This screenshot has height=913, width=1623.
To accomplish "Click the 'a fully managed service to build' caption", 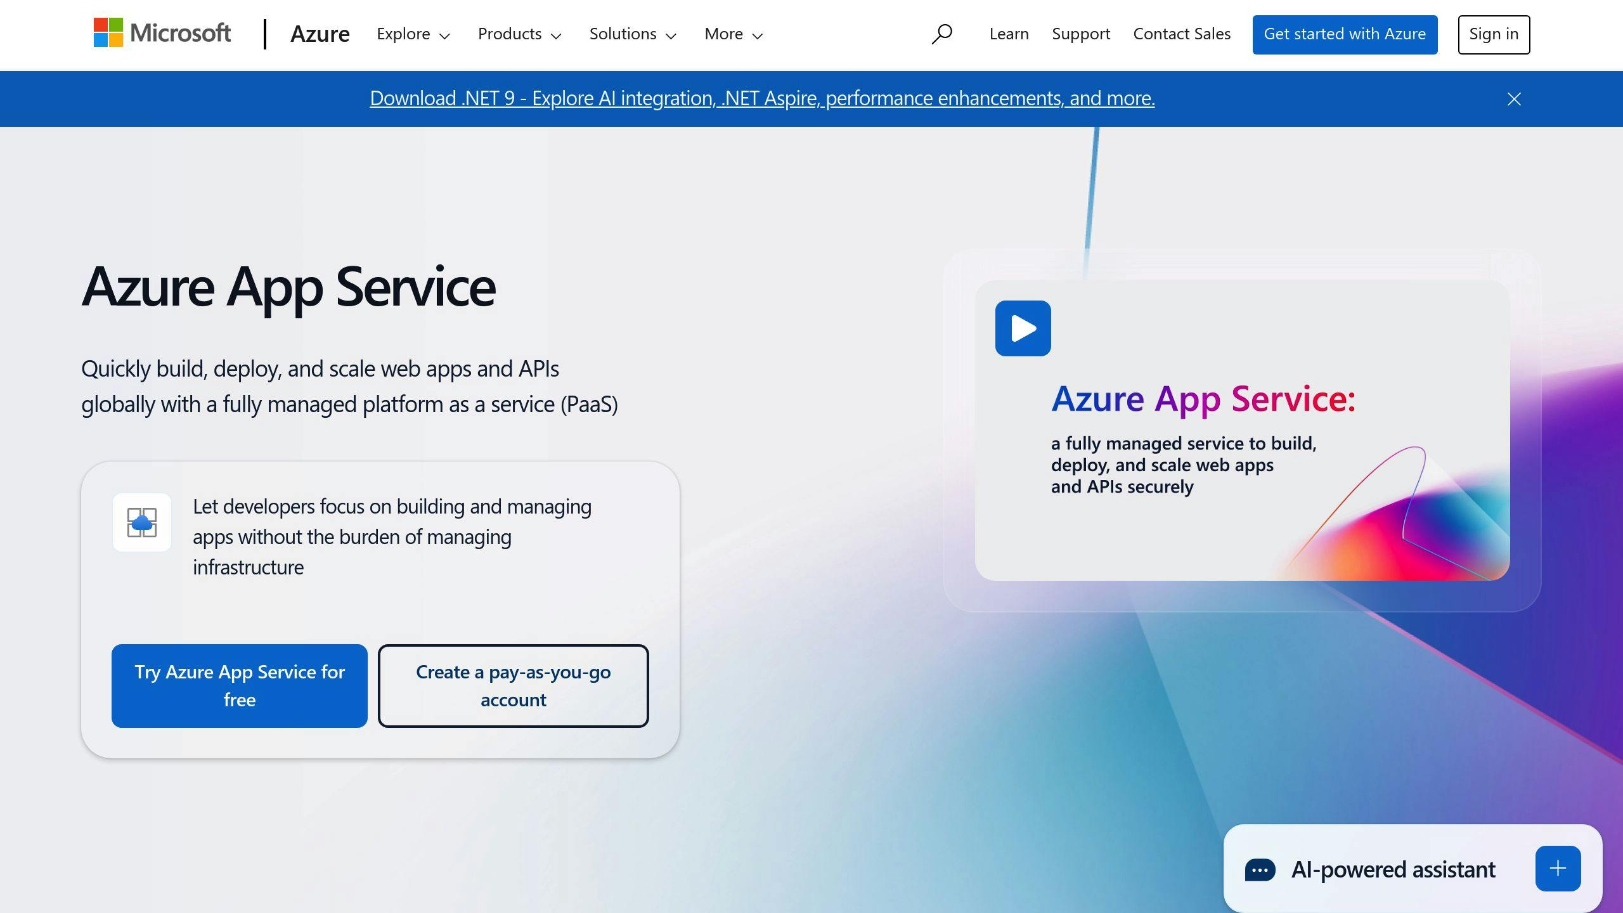I will (x=1184, y=465).
